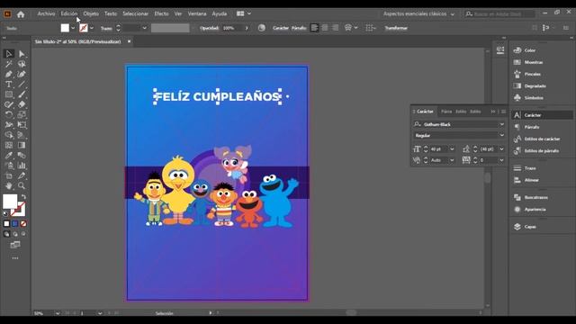The height and width of the screenshot is (324, 576).
Task: Open stroke color dropdown in control bar
Action: [x=92, y=28]
